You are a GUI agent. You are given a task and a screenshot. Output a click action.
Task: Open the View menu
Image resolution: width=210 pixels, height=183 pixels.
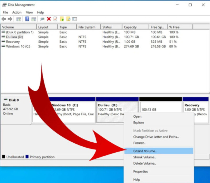[x=29, y=12]
